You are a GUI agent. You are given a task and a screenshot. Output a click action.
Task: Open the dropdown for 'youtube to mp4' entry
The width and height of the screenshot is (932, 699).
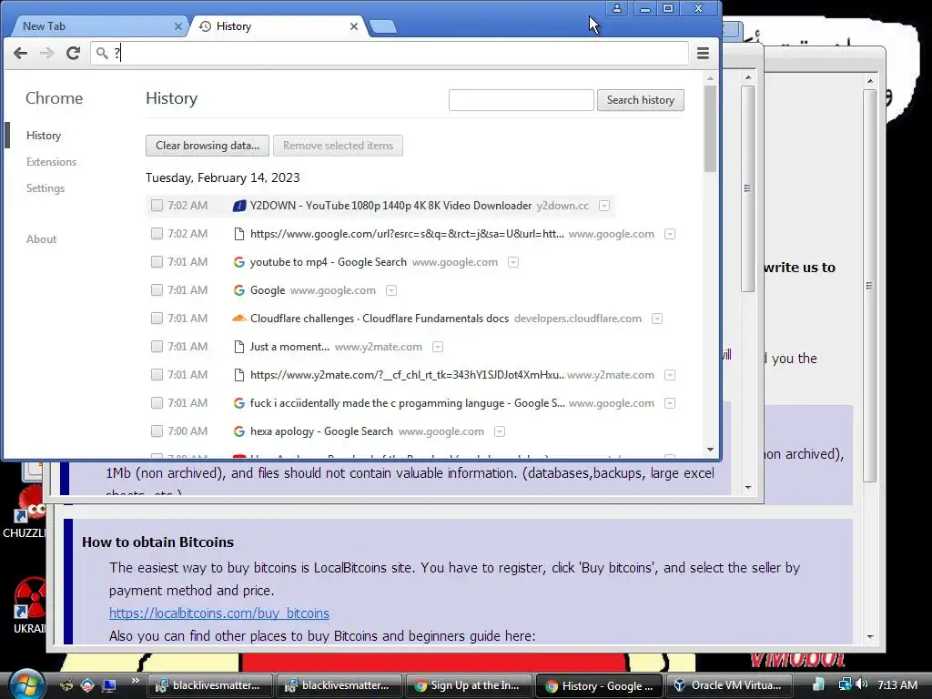click(x=513, y=262)
